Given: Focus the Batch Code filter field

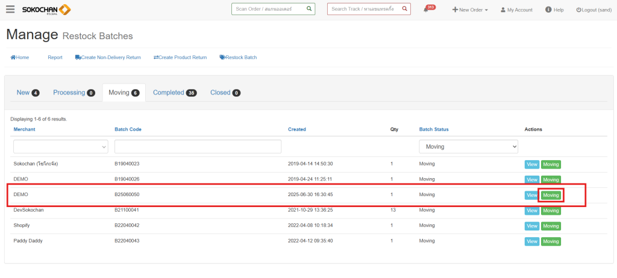Looking at the screenshot, I should click(x=198, y=146).
